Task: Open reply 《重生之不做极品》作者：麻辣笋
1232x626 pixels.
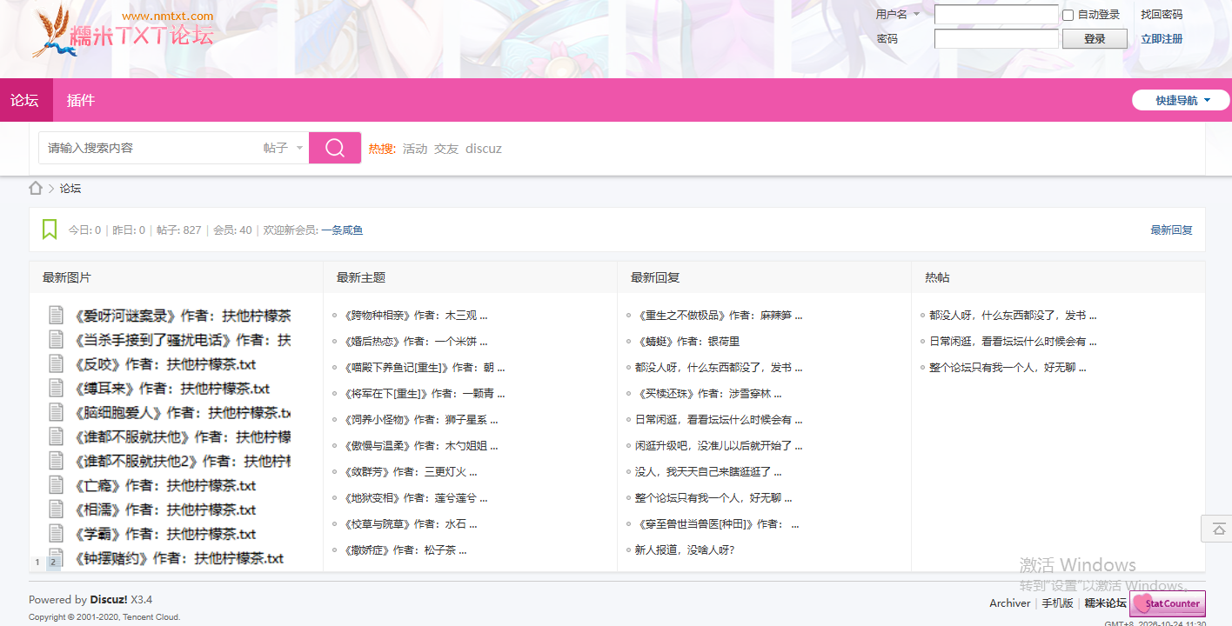Action: [720, 316]
